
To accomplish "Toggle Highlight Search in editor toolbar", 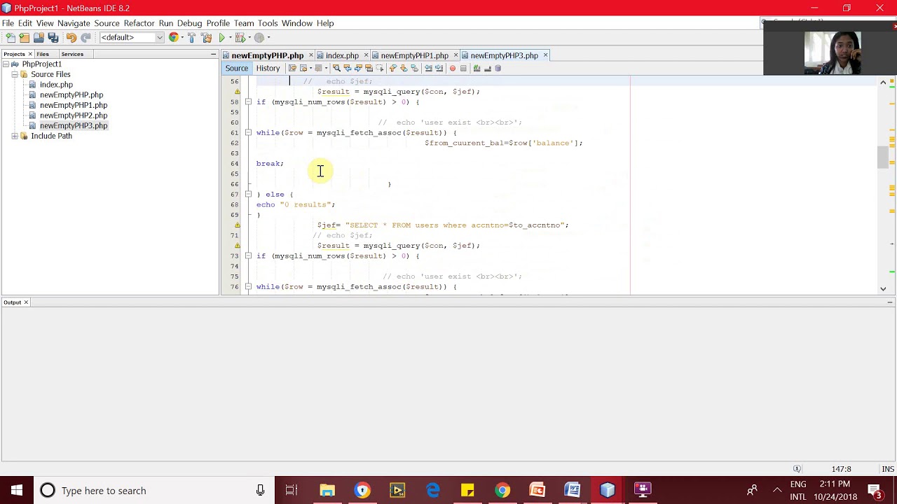I will pos(369,68).
